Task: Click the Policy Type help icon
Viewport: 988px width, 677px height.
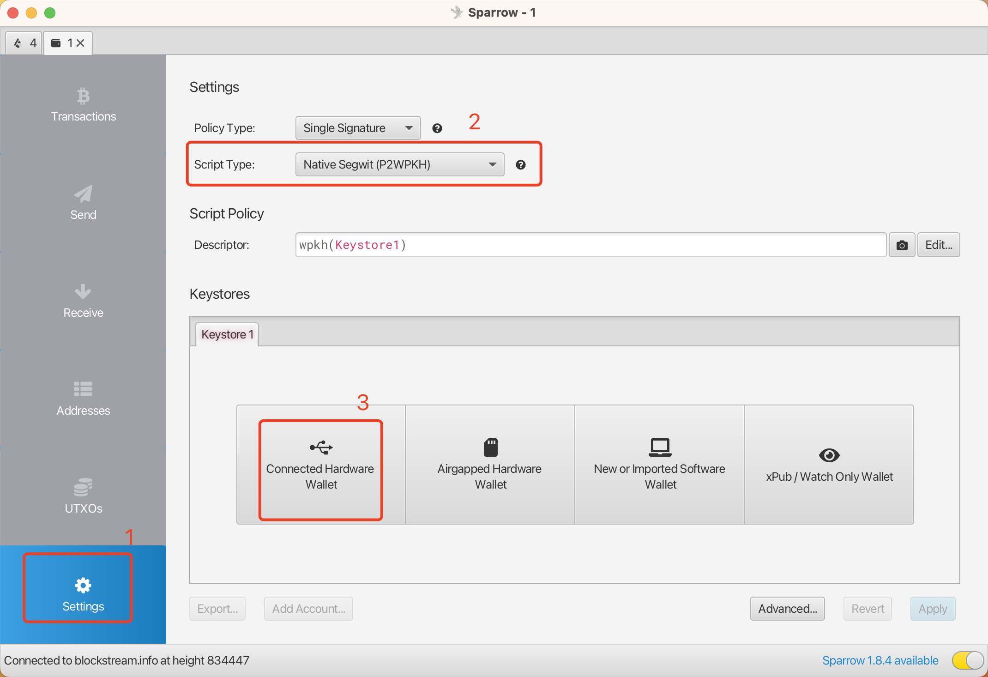Action: pos(437,128)
